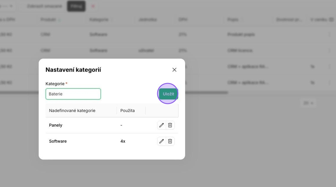This screenshot has height=187, width=336.
Task: Edit the Panely category
Action: point(161,125)
